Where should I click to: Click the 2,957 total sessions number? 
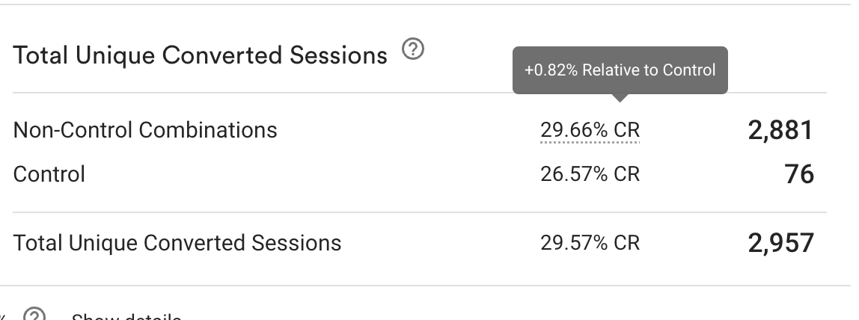coord(781,244)
